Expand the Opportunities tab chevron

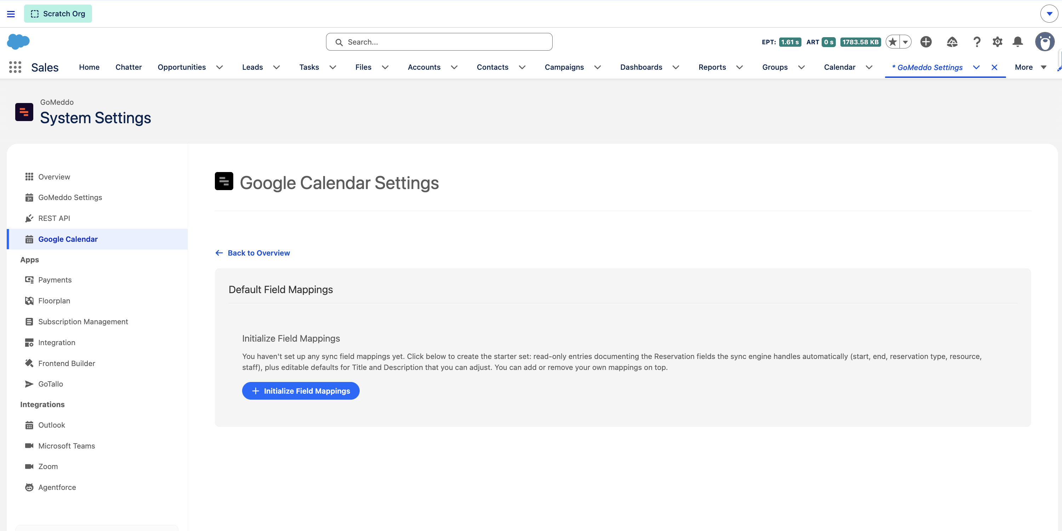(219, 67)
